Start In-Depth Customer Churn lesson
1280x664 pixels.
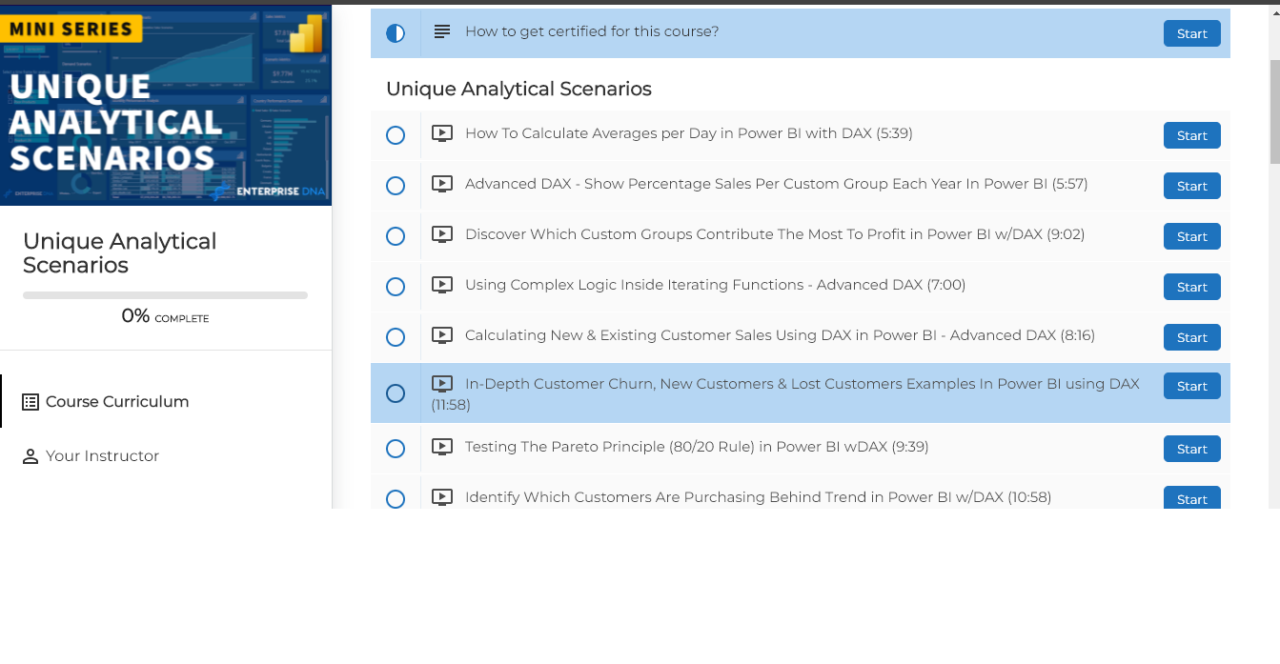pos(1191,386)
